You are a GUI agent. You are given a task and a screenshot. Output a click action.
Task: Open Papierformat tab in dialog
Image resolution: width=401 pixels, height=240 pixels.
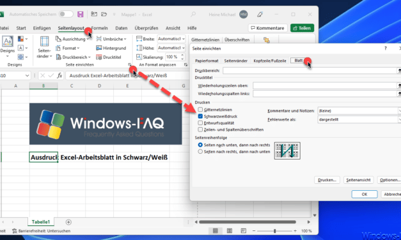click(x=207, y=61)
